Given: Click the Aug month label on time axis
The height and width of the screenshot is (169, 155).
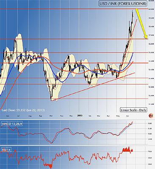Looking at the screenshot, I should 30,116.
